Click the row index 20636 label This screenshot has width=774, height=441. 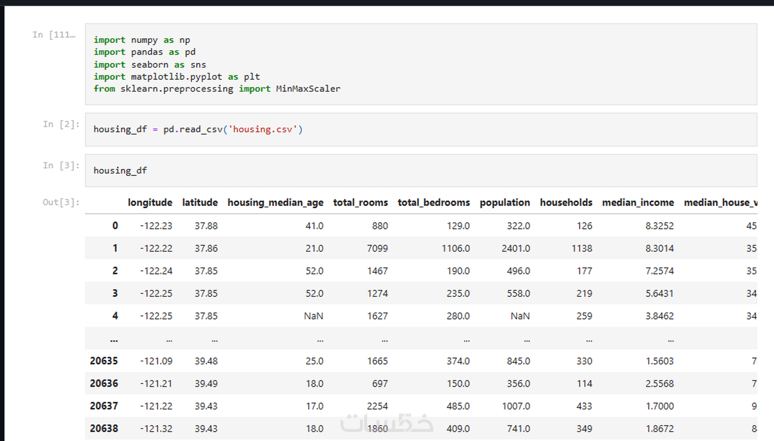tap(104, 383)
